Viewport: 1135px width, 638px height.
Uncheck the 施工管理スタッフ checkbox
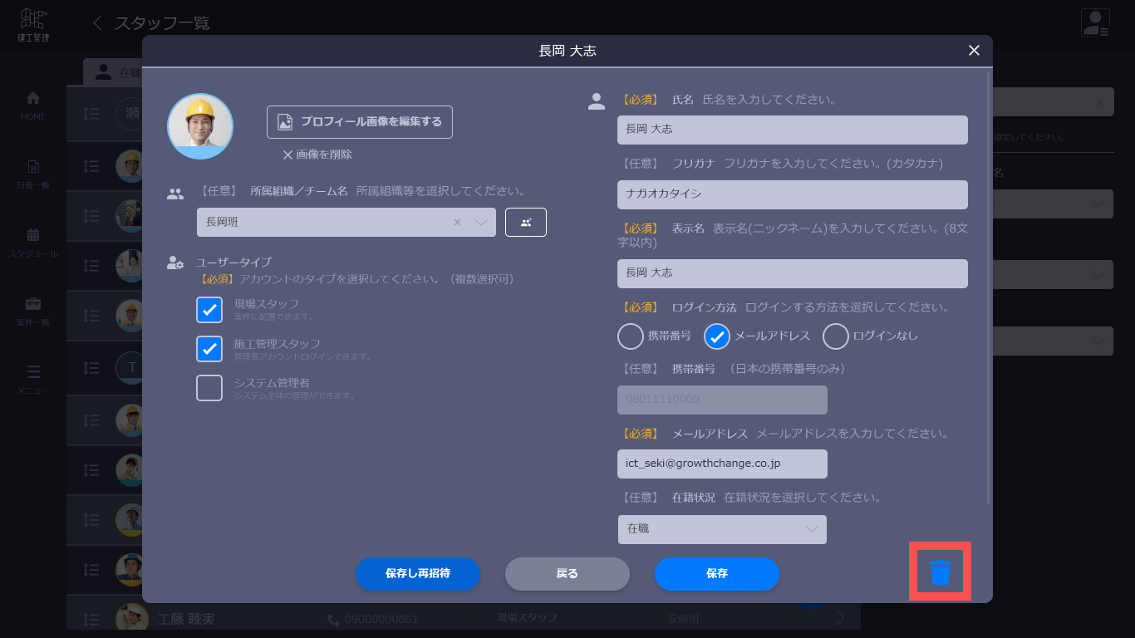(x=209, y=349)
